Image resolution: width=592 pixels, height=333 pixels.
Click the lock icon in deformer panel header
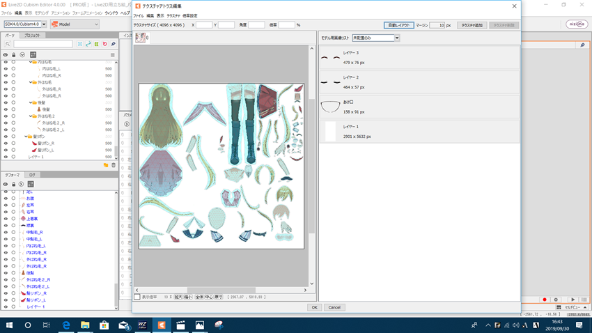pyautogui.click(x=14, y=184)
